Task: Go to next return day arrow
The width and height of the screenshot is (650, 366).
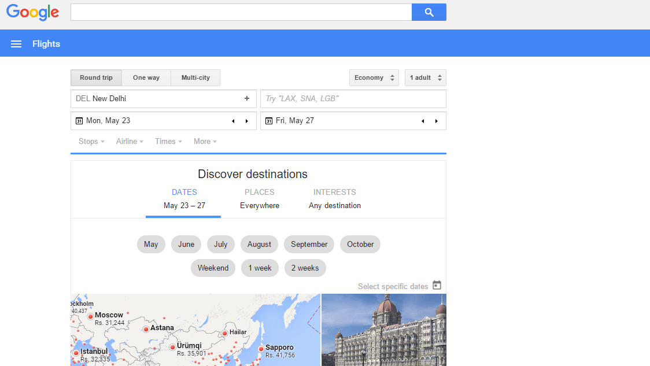Action: tap(437, 121)
